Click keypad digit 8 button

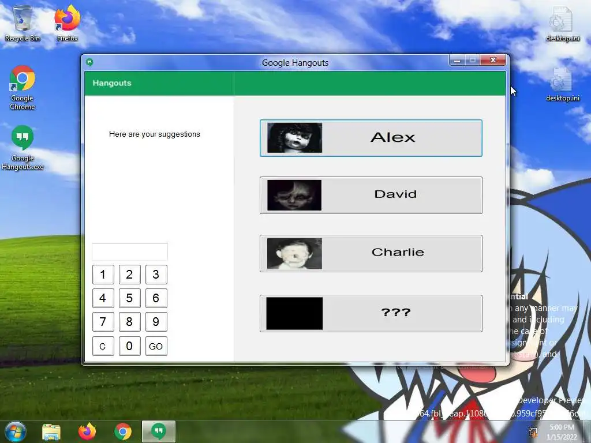pyautogui.click(x=130, y=322)
